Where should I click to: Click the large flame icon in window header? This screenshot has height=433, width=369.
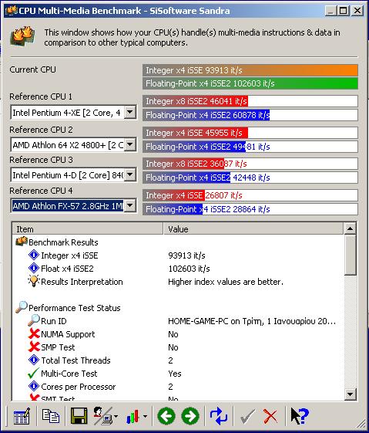click(x=22, y=36)
